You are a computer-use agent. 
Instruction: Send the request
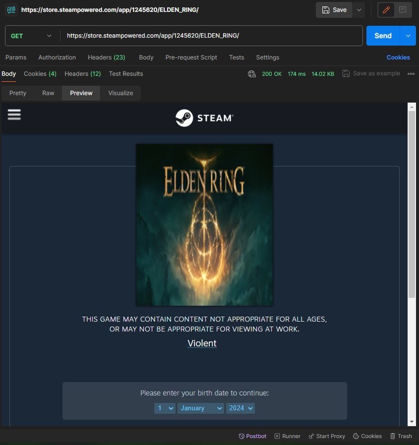[x=383, y=36]
